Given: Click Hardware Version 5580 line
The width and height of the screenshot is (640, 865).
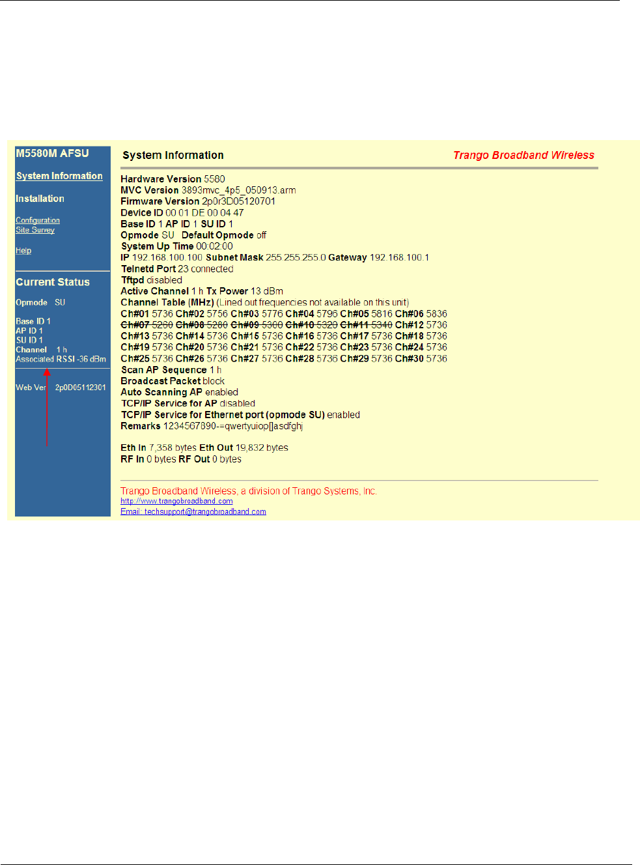Looking at the screenshot, I should tap(173, 179).
